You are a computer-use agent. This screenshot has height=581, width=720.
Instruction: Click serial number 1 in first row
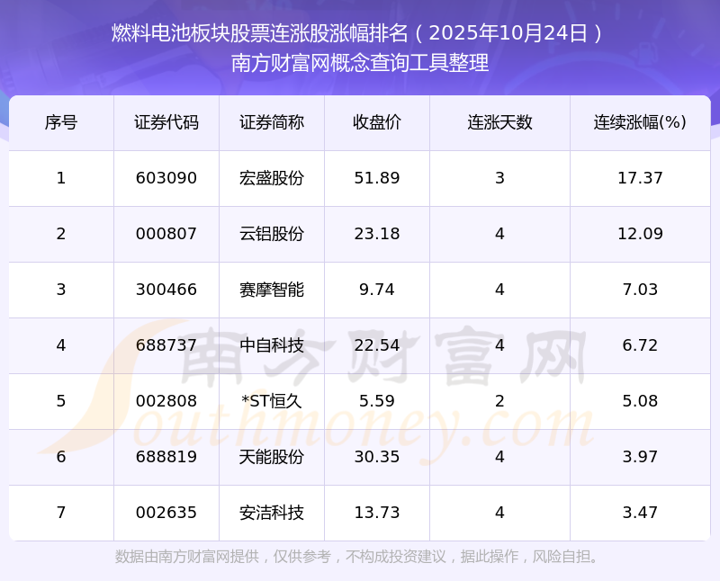tap(61, 178)
